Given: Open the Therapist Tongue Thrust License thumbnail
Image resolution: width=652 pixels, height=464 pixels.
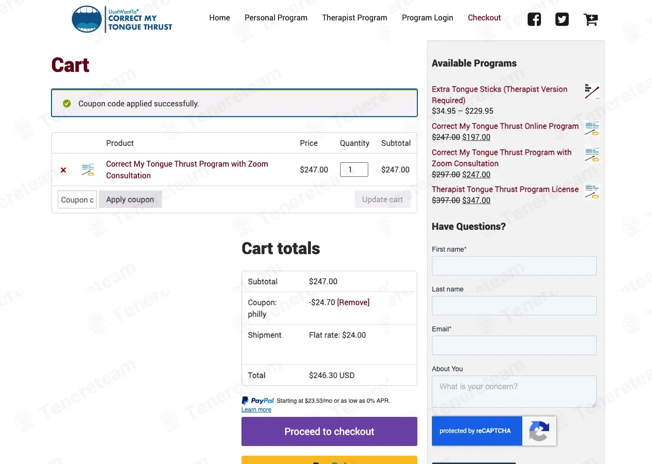Looking at the screenshot, I should click(x=592, y=191).
